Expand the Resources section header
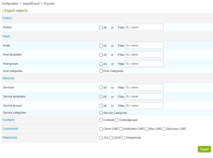This screenshot has width=213, height=158. pyautogui.click(x=10, y=138)
